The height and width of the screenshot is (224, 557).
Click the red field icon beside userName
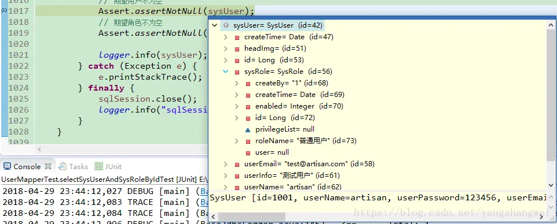tap(237, 187)
